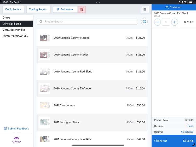This screenshot has width=196, height=147.
Task: Select the Wines by Bottle category
Action: click(x=16, y=24)
